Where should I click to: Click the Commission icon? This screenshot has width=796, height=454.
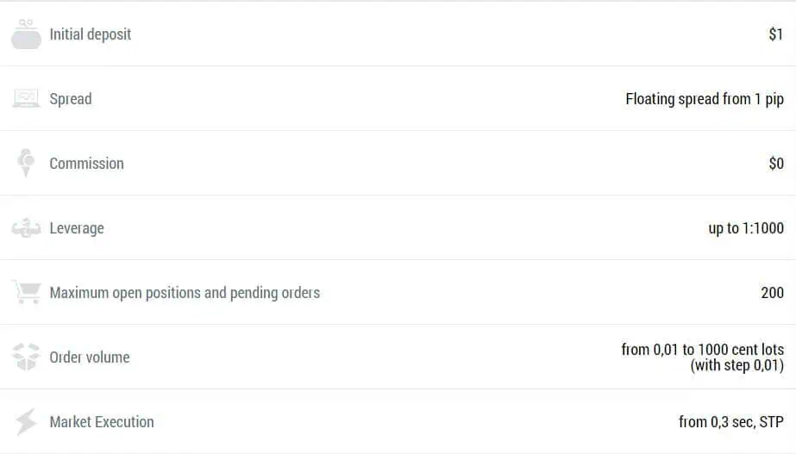coord(26,163)
